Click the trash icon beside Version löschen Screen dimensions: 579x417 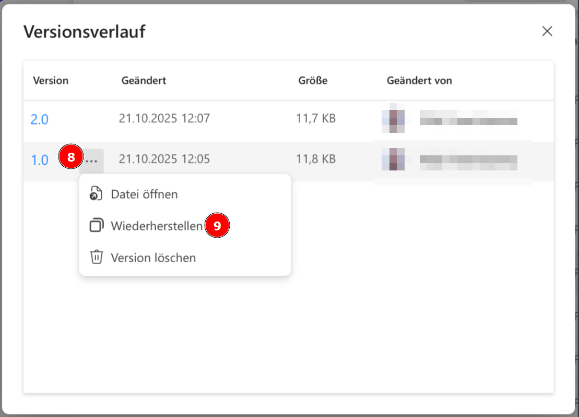[96, 257]
